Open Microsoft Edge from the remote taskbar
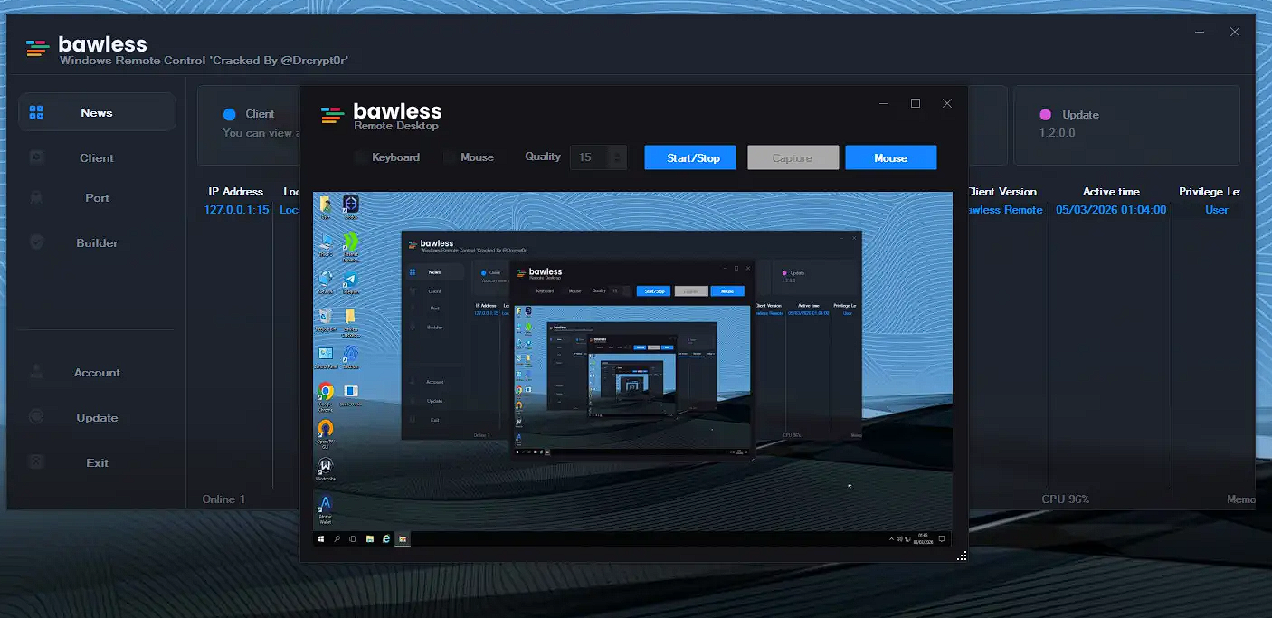Image resolution: width=1272 pixels, height=618 pixels. [x=385, y=538]
